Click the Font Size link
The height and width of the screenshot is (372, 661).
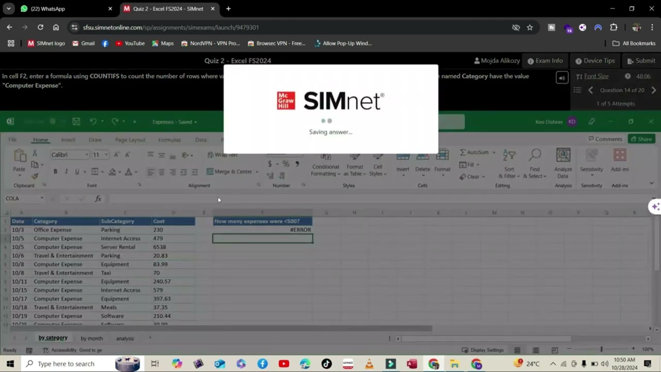(x=596, y=76)
